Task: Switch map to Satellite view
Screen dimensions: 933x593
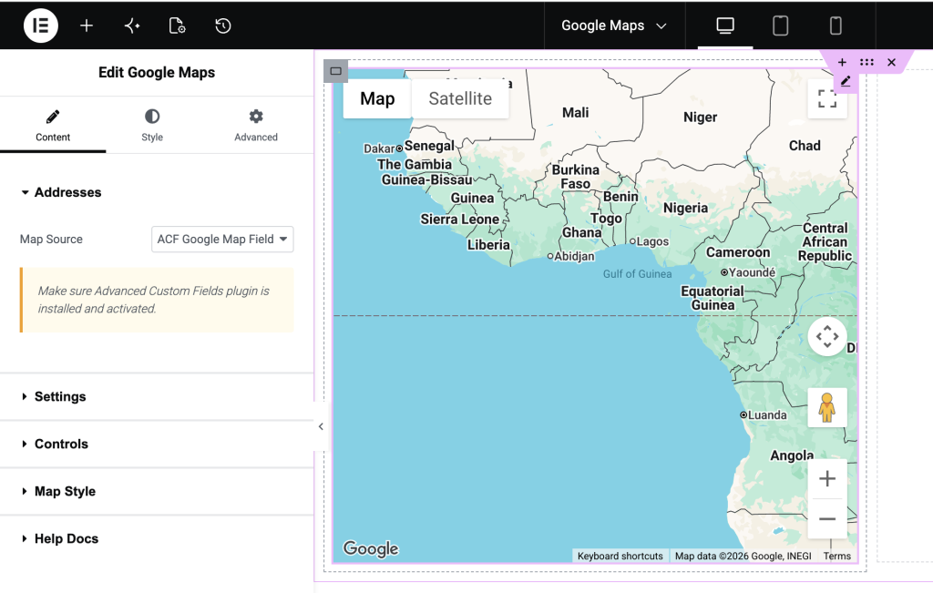Action: [x=460, y=98]
